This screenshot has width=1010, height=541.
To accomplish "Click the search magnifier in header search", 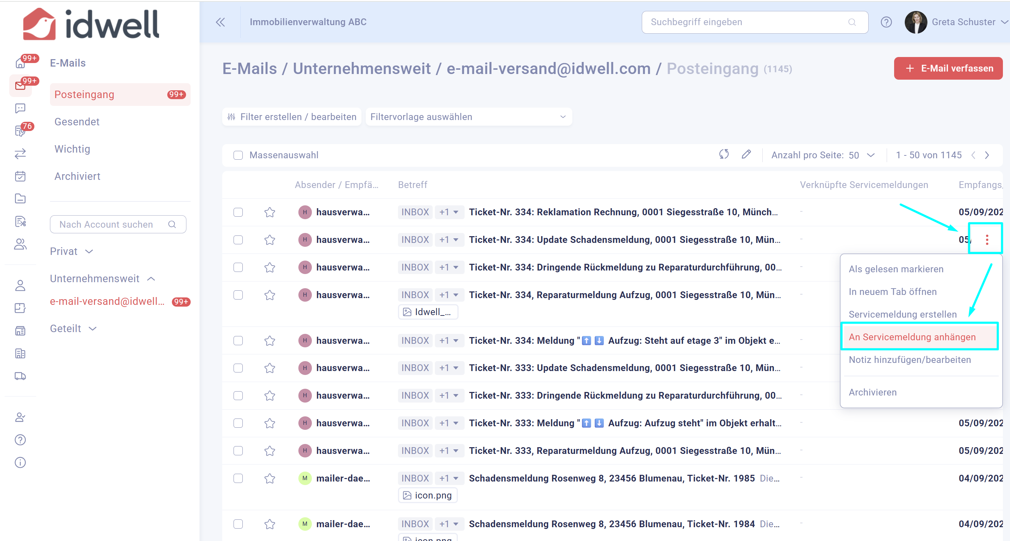I will (x=852, y=22).
